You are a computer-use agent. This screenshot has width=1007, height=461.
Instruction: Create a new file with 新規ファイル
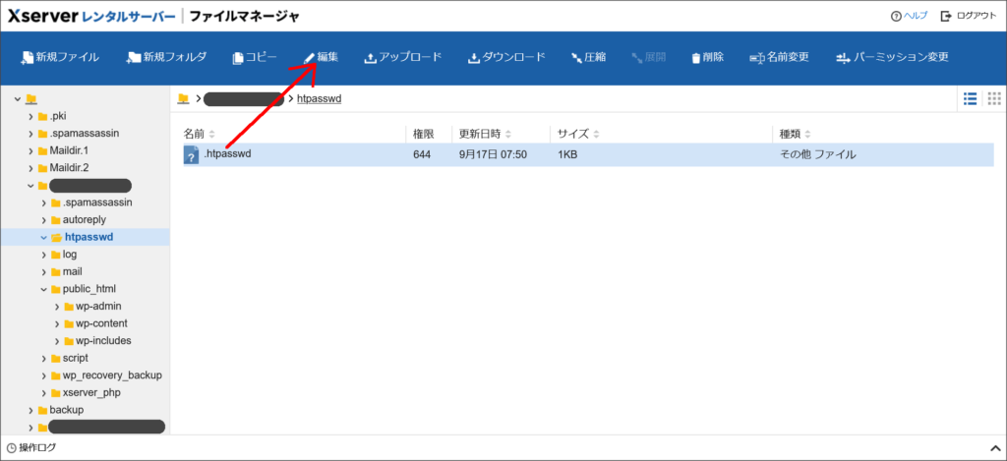tap(60, 57)
